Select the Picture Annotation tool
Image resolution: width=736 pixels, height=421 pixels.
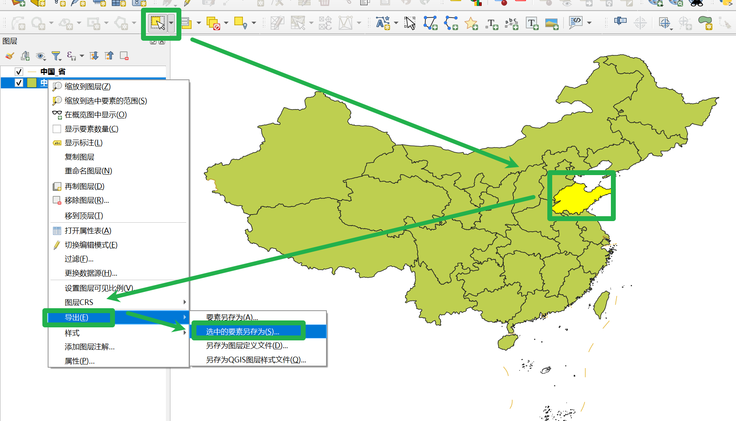[x=552, y=24]
